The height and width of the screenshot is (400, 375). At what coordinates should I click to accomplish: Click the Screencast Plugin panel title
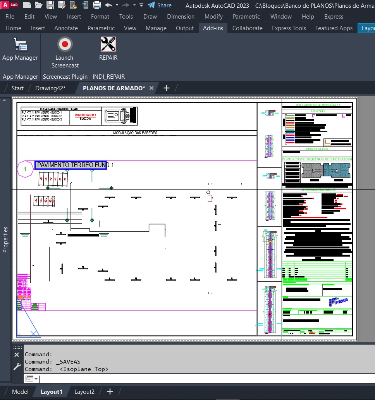[x=65, y=76]
